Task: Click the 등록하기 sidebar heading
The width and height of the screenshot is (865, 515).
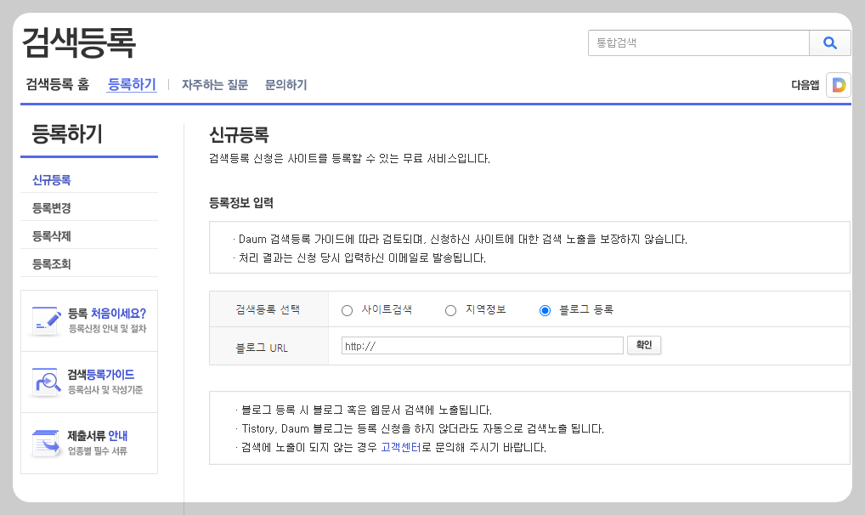Action: pos(67,134)
